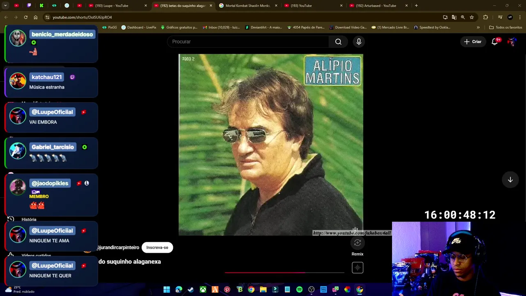
Task: Go to the next Short with the down arrow
Action: (x=510, y=180)
